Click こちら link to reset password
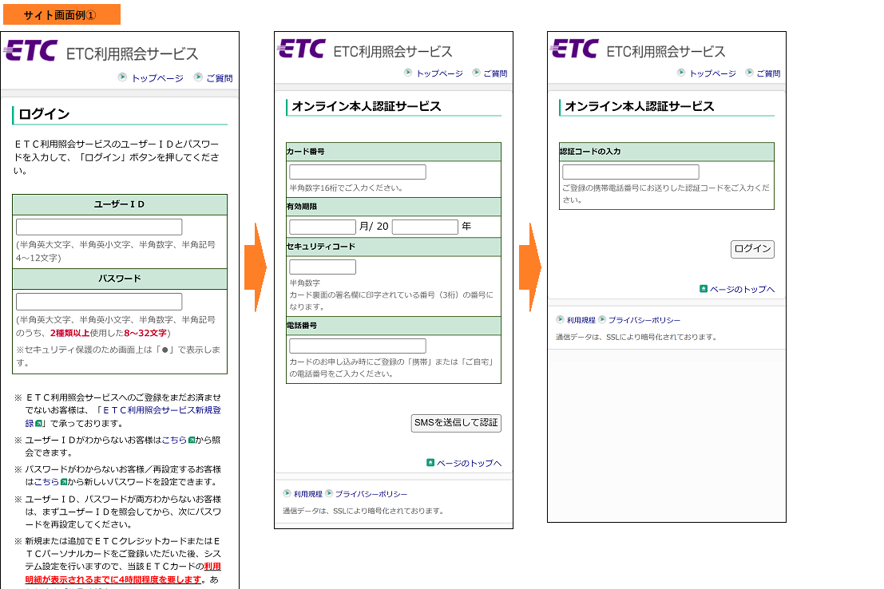The image size is (884, 589). (46, 482)
